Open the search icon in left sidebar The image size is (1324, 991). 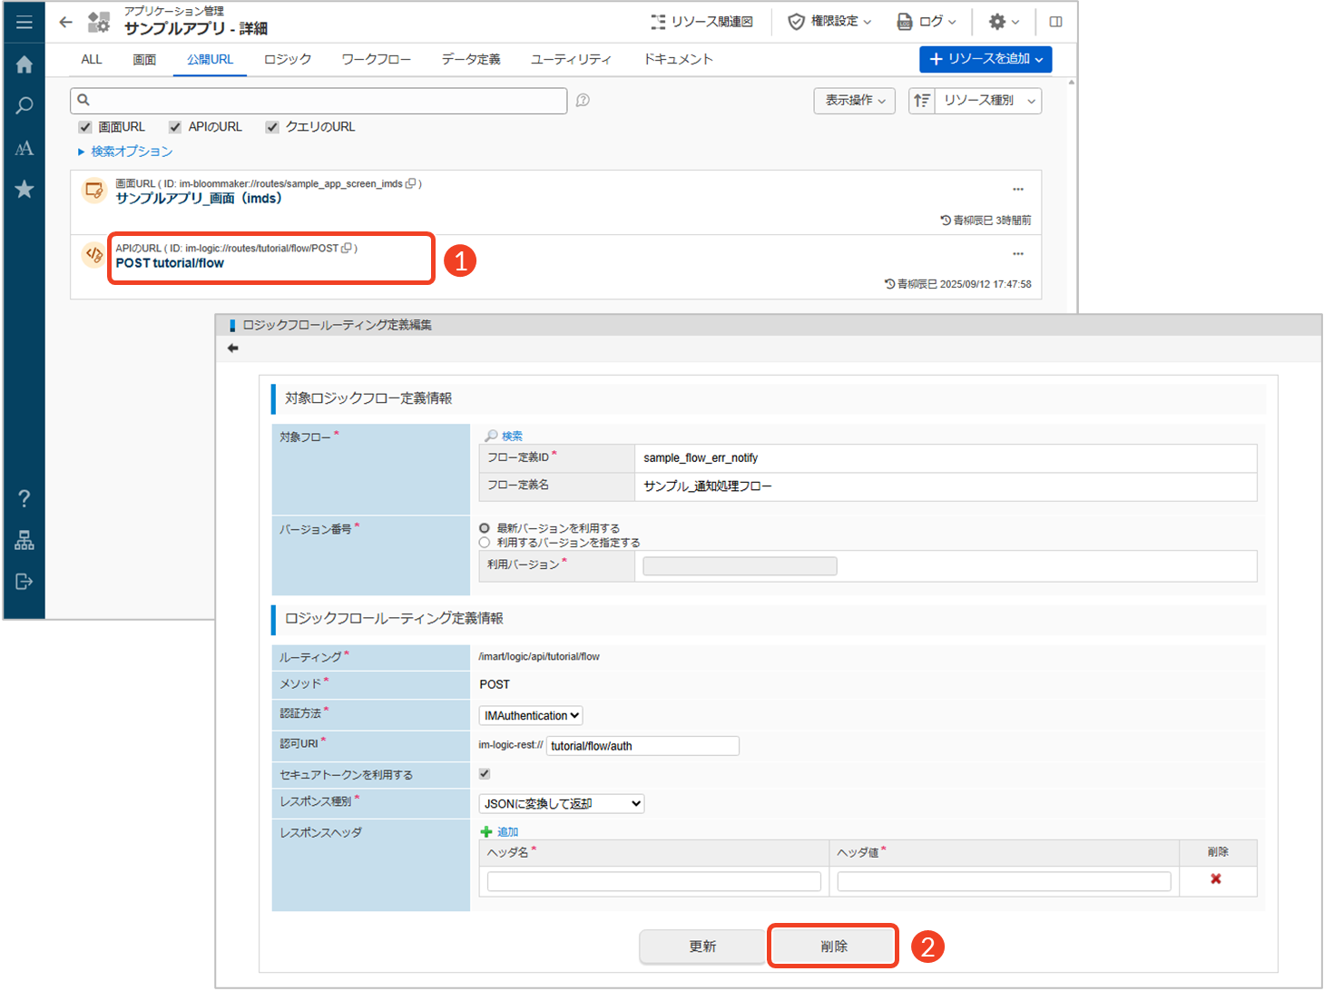coord(25,105)
